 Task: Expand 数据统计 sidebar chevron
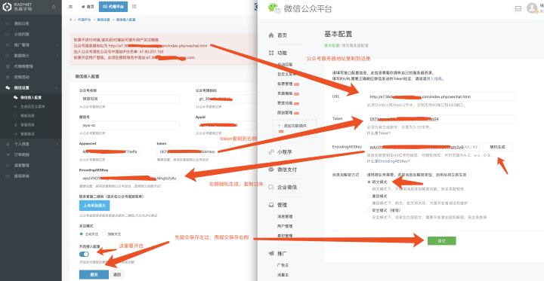point(57,56)
